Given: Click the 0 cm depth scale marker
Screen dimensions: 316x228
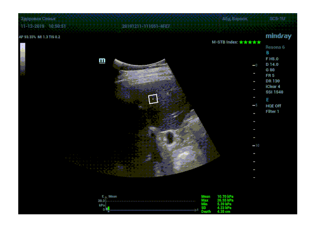Looking at the screenshot, I should (255, 65).
